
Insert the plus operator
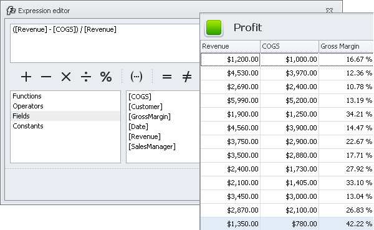pyautogui.click(x=26, y=77)
